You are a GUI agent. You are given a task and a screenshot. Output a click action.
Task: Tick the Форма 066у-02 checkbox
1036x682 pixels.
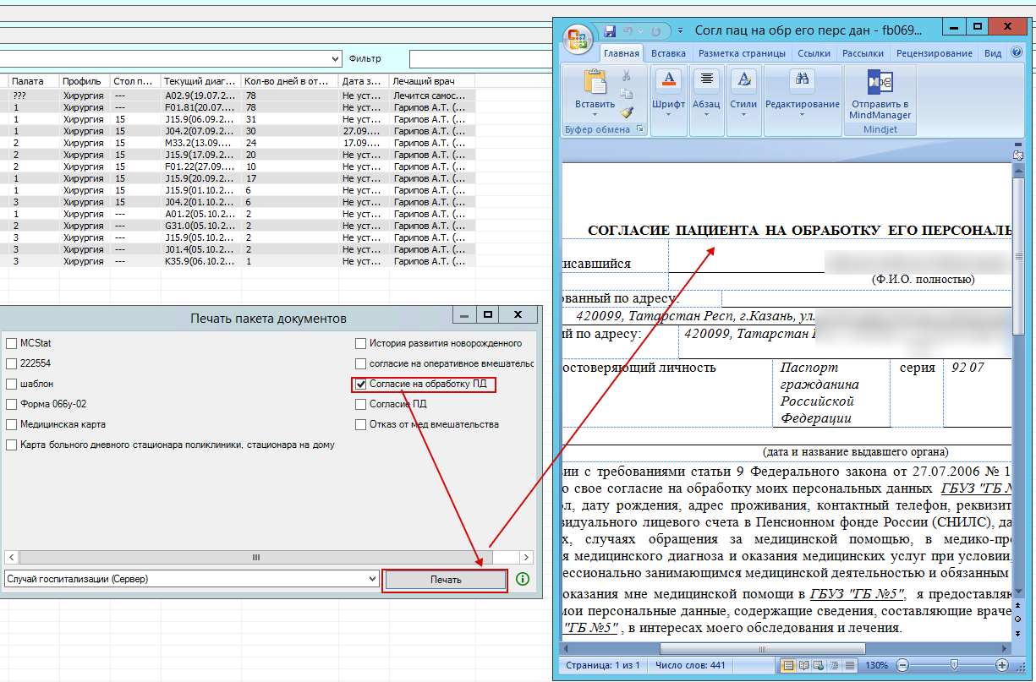coord(11,404)
